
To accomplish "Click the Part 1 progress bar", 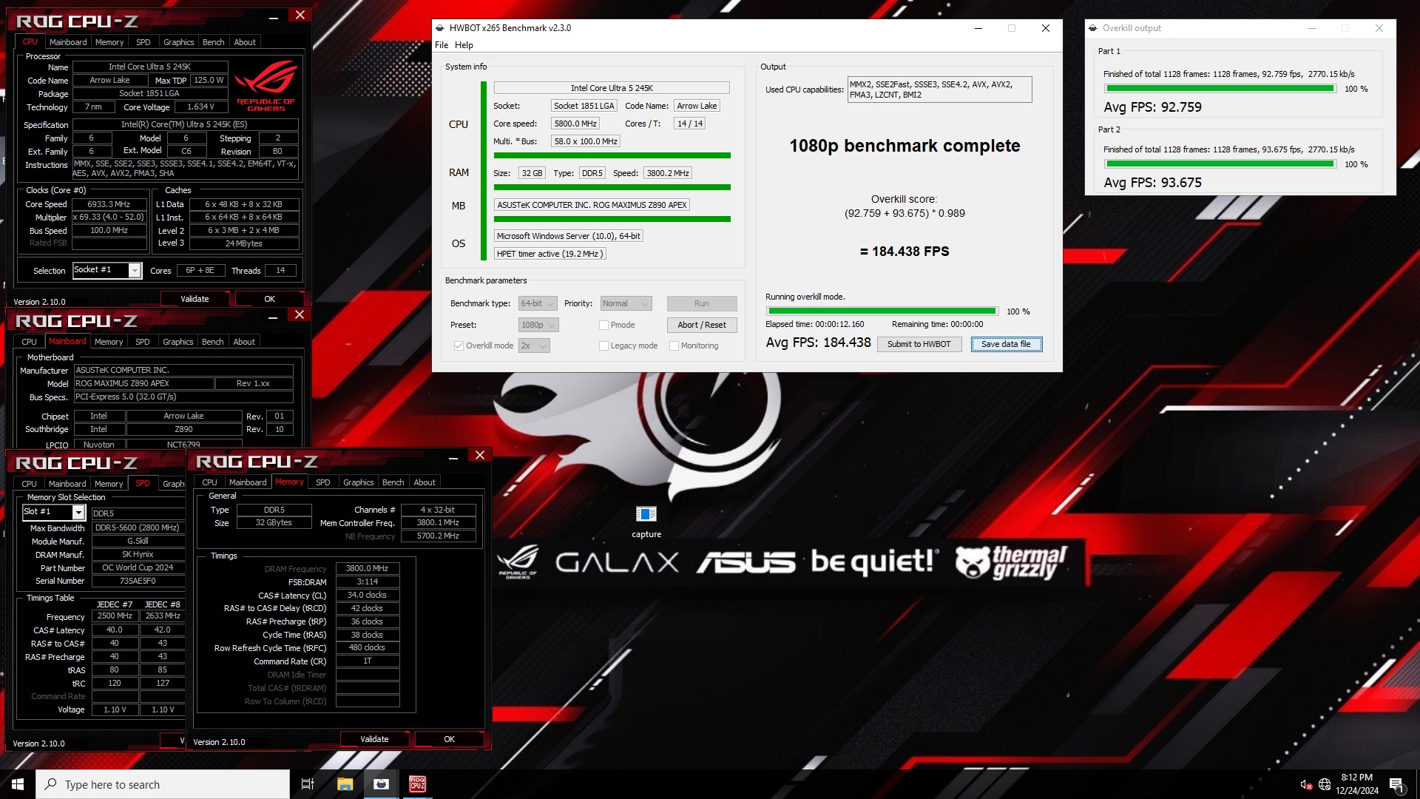I will [x=1220, y=89].
